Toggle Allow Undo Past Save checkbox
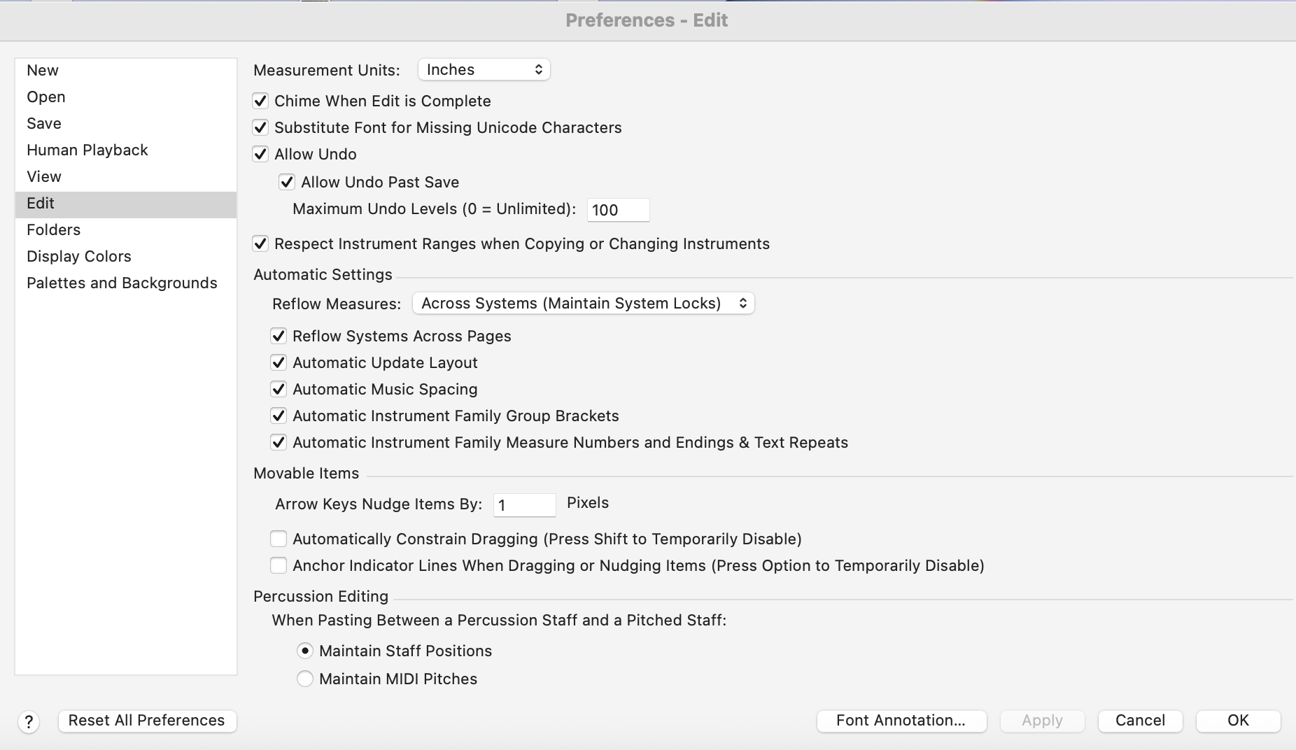This screenshot has width=1296, height=750. point(287,183)
